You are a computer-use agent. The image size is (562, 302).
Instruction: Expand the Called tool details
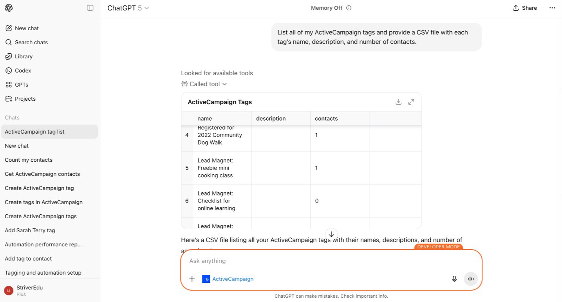pos(204,84)
